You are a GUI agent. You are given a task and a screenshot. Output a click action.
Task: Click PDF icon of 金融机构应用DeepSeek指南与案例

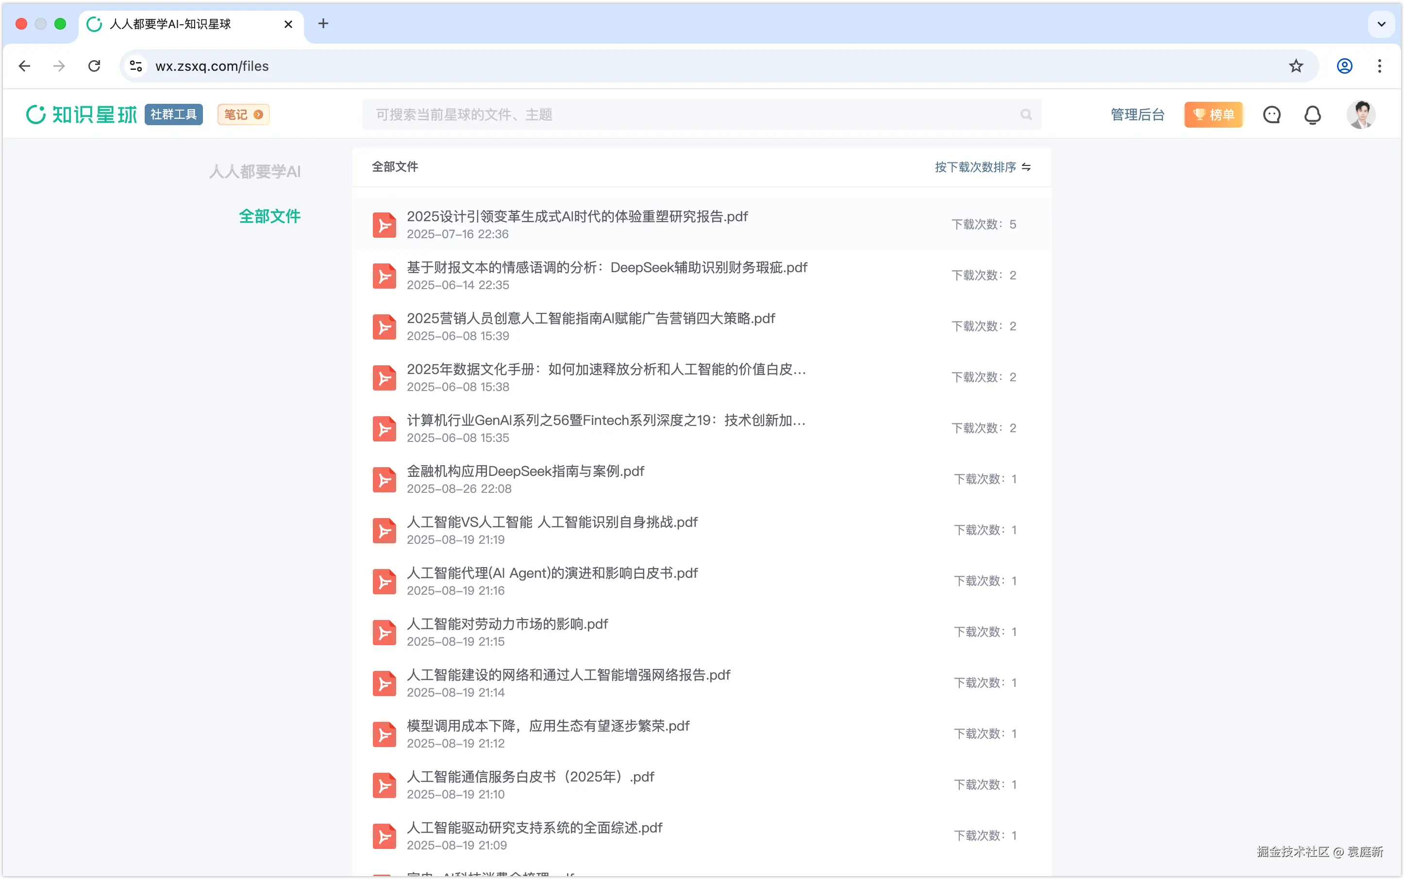[384, 480]
